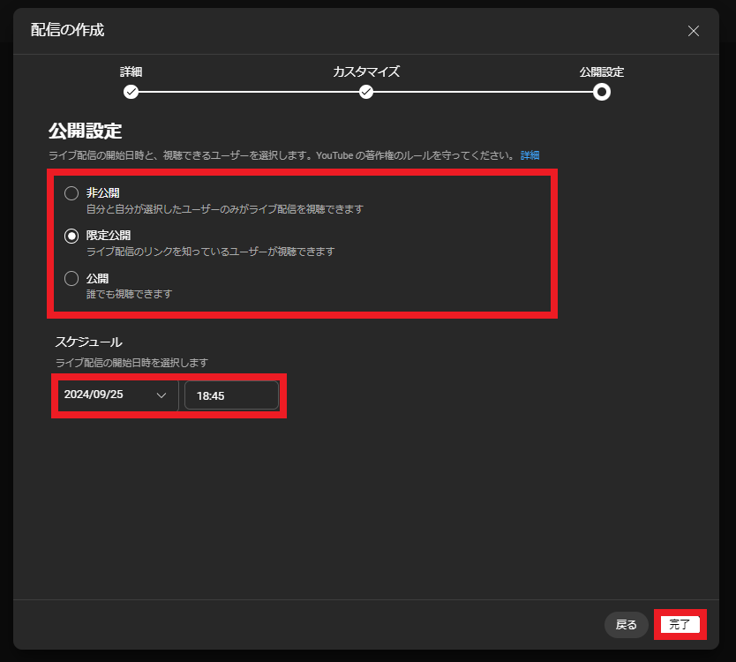Open the 2024/09/25 date dropdown
The height and width of the screenshot is (662, 736).
point(115,395)
